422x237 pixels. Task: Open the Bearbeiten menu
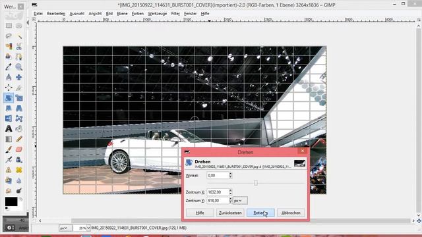click(x=56, y=13)
